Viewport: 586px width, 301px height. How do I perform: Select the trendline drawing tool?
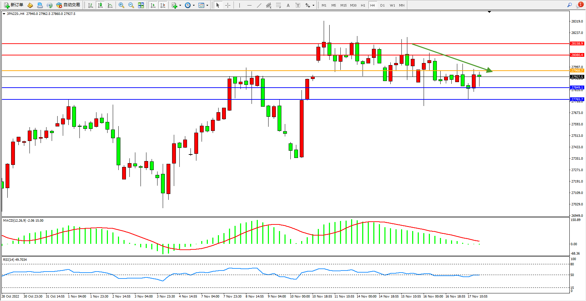(x=259, y=5)
